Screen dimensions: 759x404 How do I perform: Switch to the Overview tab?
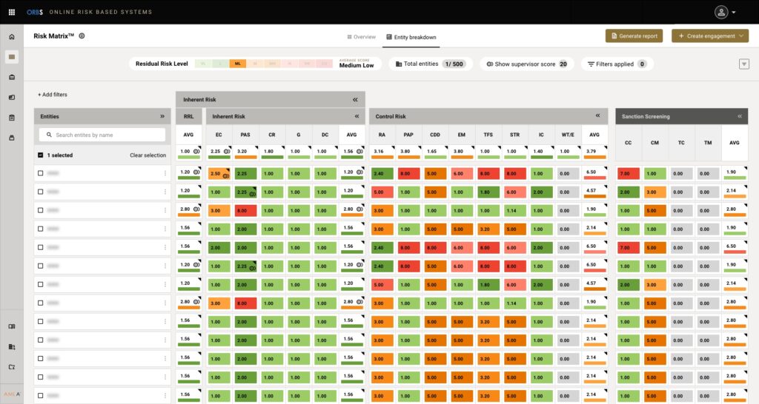(x=362, y=36)
